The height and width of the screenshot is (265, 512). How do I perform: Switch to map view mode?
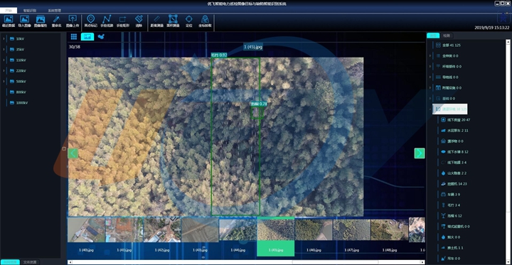point(101,37)
